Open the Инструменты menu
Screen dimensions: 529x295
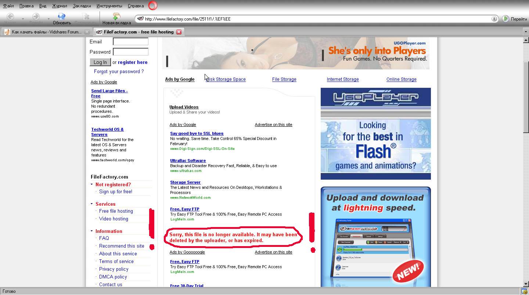[x=109, y=6]
